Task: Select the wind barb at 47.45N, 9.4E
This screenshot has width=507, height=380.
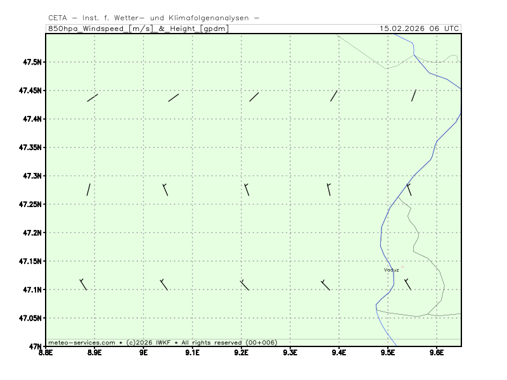Action: [x=333, y=96]
